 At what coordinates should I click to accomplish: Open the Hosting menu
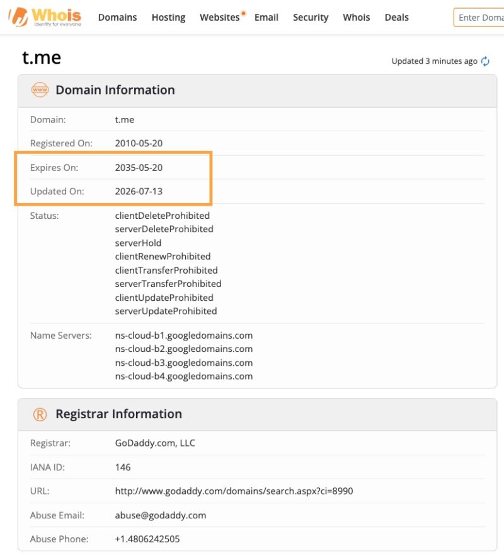pyautogui.click(x=168, y=18)
